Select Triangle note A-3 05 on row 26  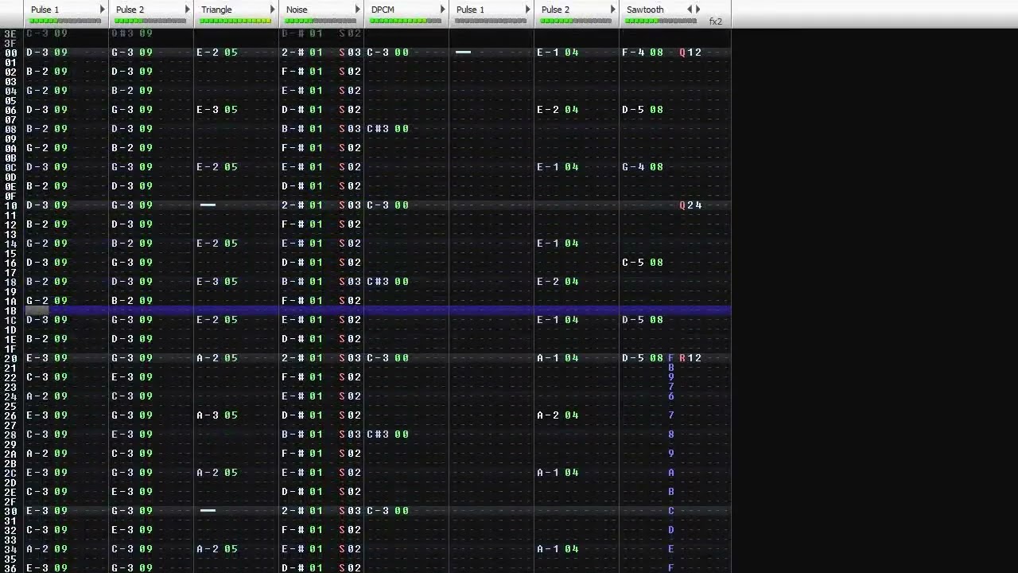217,415
